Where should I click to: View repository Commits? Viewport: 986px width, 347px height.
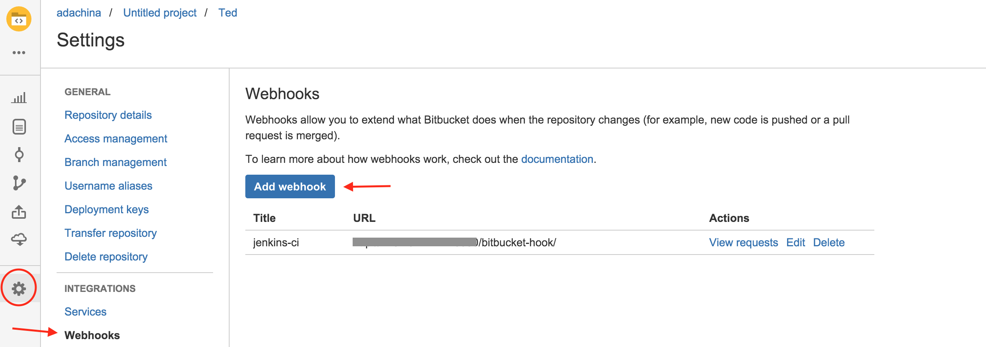click(19, 155)
